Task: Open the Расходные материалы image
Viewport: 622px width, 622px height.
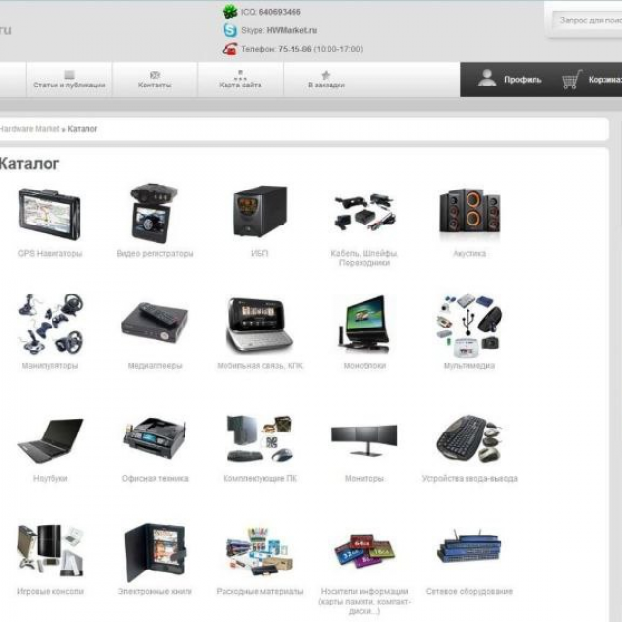Action: pyautogui.click(x=259, y=551)
